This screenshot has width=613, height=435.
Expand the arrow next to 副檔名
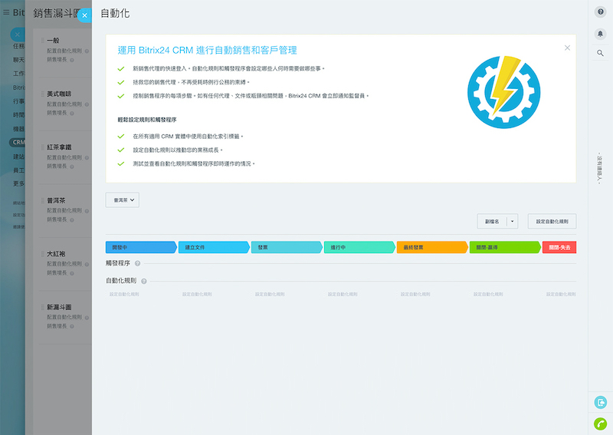point(512,221)
